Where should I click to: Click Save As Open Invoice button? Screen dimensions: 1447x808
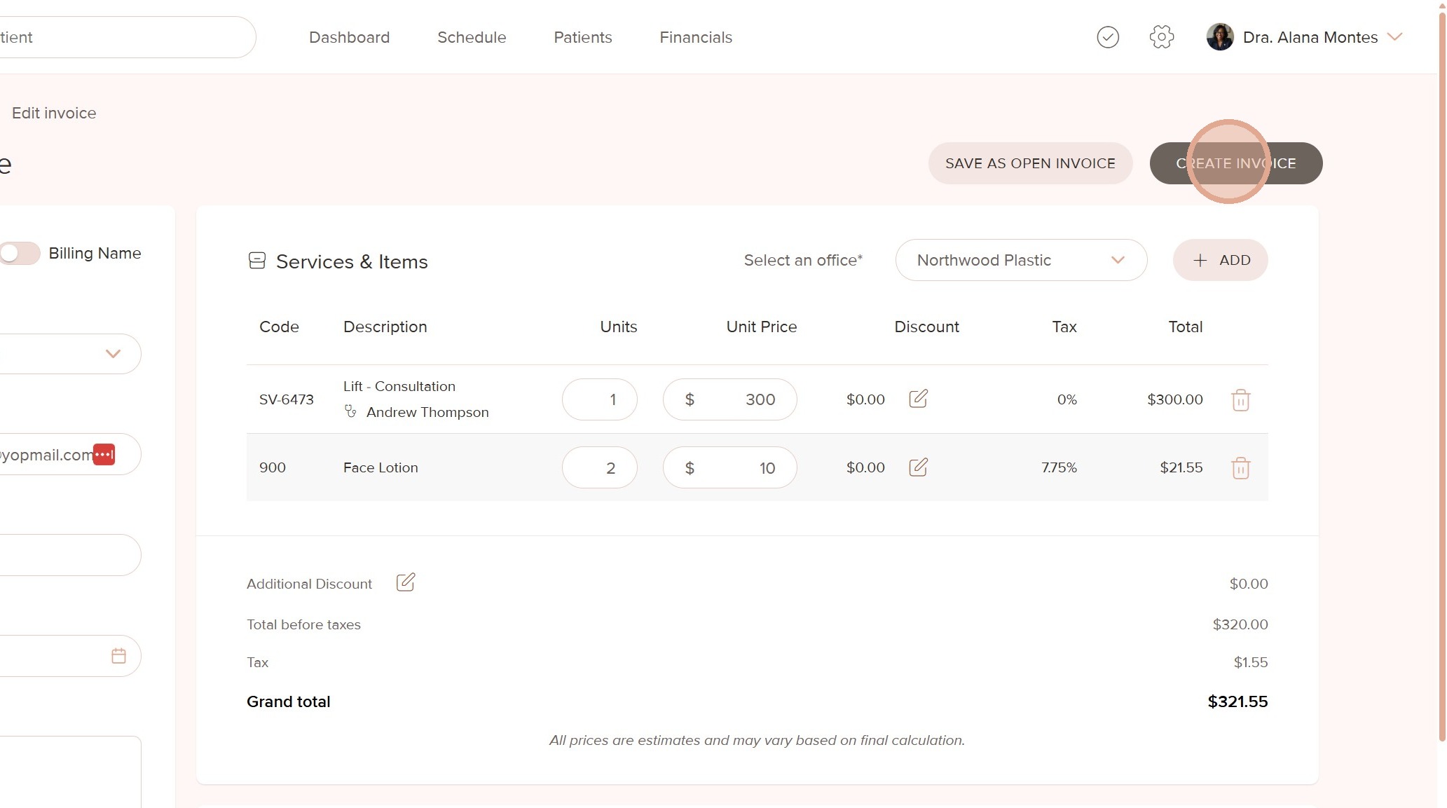pyautogui.click(x=1029, y=163)
